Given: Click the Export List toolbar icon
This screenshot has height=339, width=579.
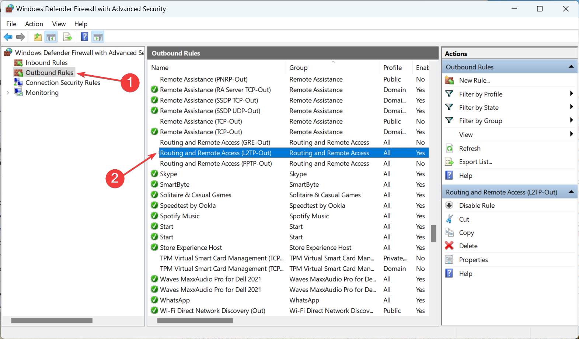Looking at the screenshot, I should (x=67, y=37).
